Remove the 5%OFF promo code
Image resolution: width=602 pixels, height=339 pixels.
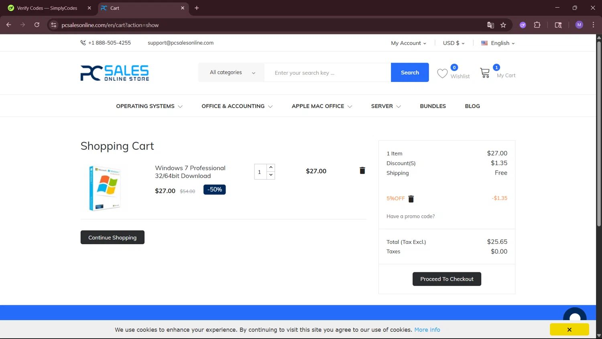point(411,199)
